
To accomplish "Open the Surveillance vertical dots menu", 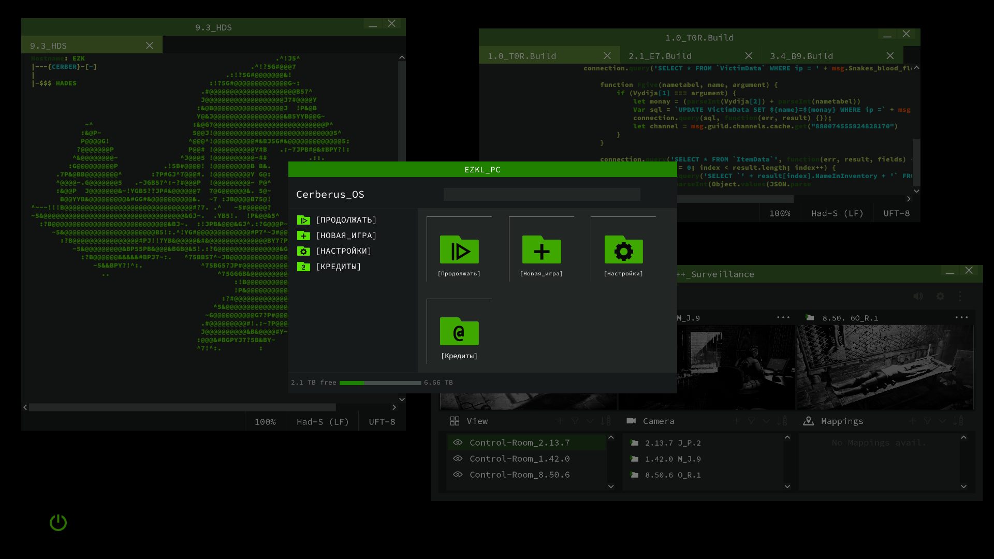I will click(x=960, y=296).
